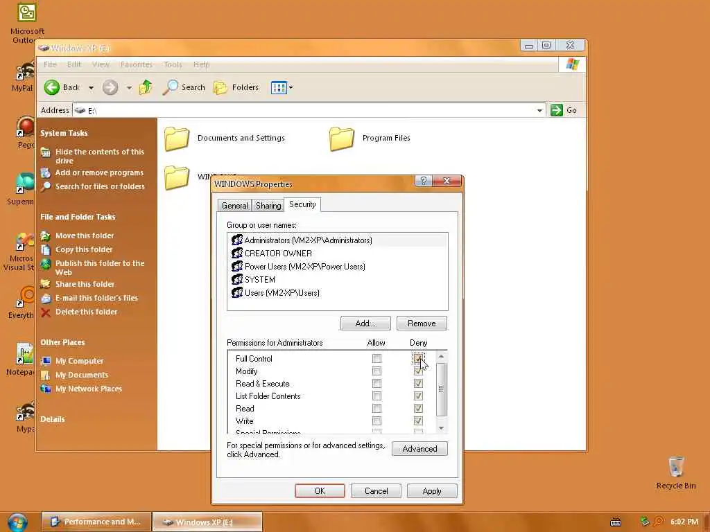Open the Help menu in Explorer
This screenshot has width=710, height=532.
(x=202, y=64)
